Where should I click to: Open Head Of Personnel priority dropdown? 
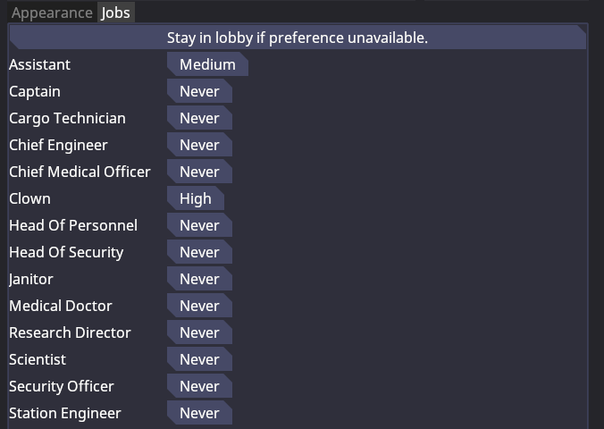pyautogui.click(x=199, y=225)
